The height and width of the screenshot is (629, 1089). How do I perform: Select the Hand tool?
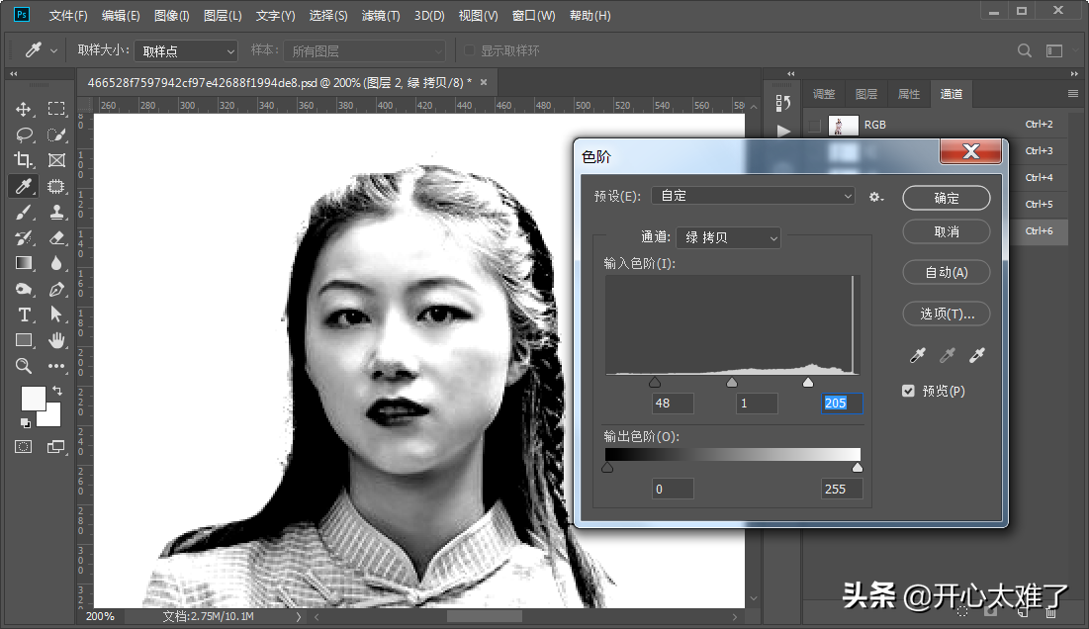click(x=56, y=340)
